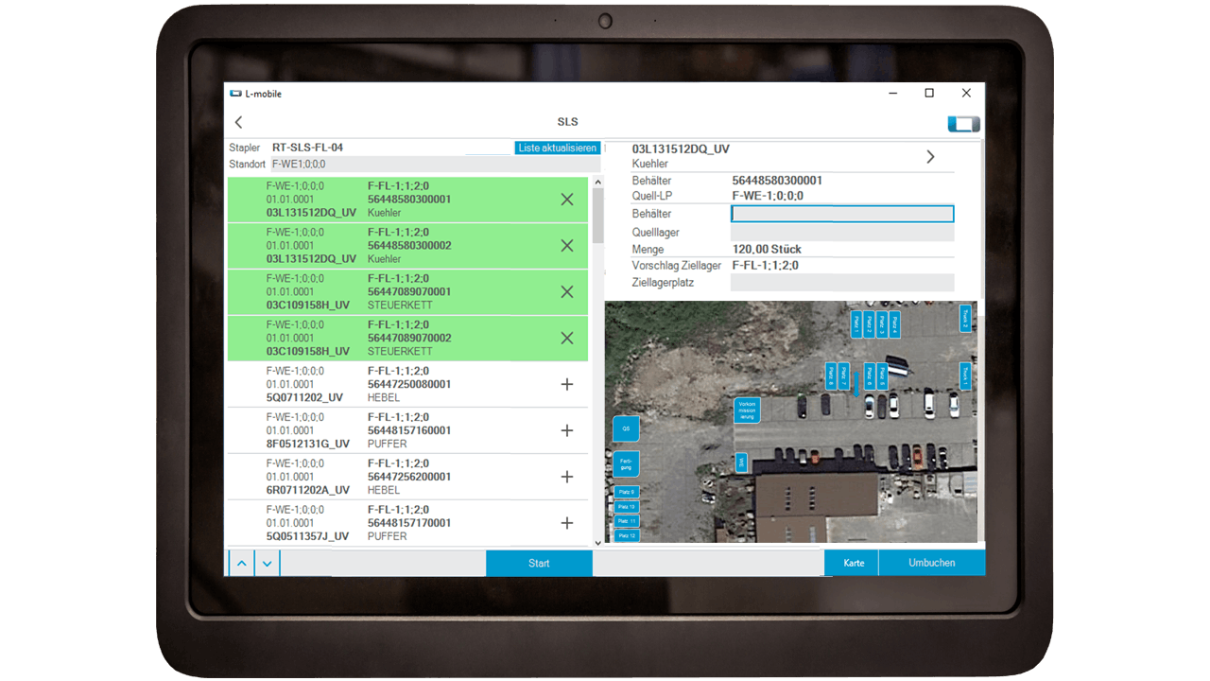Select Platz 8 marker on the map

[x=831, y=376]
